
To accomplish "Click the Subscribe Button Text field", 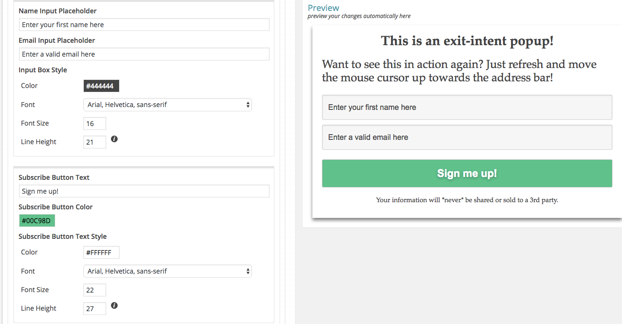I will point(144,191).
